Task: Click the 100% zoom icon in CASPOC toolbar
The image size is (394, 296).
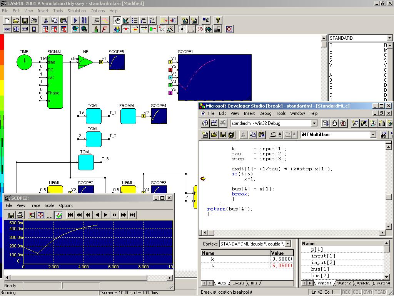Action: (x=7, y=29)
